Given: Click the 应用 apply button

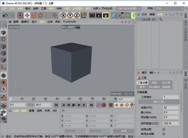Looking at the screenshot, I should tap(124, 131).
